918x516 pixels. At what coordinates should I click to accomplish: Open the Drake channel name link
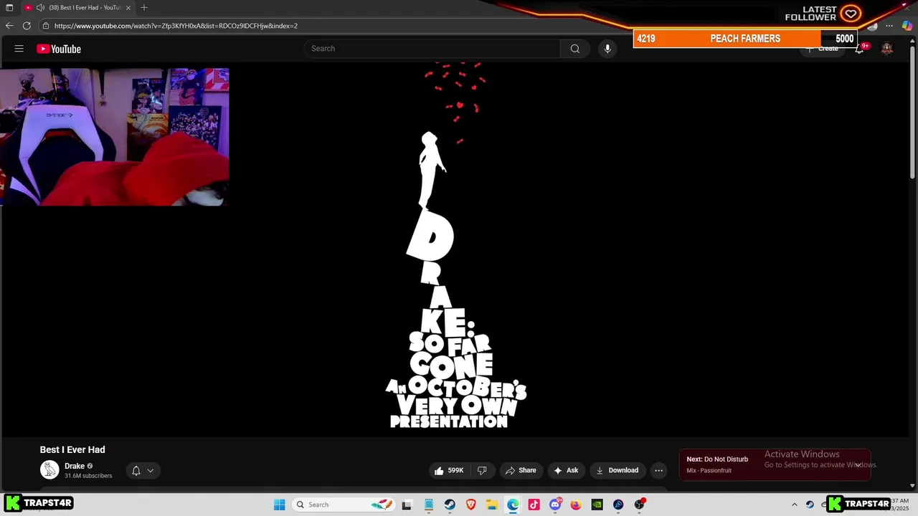click(75, 466)
